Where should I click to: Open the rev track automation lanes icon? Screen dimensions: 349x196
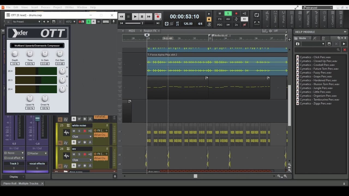[x=66, y=166]
